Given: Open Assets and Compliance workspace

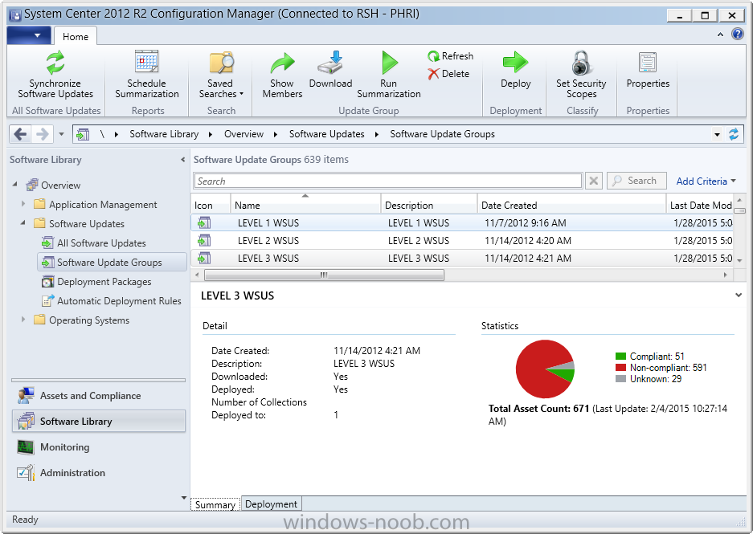Looking at the screenshot, I should click(99, 396).
